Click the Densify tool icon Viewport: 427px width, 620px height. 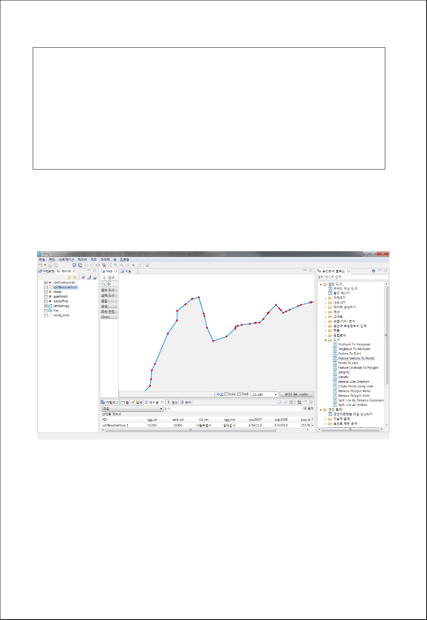335,377
